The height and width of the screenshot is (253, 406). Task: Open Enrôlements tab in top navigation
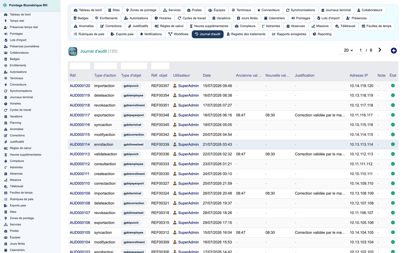(106, 18)
